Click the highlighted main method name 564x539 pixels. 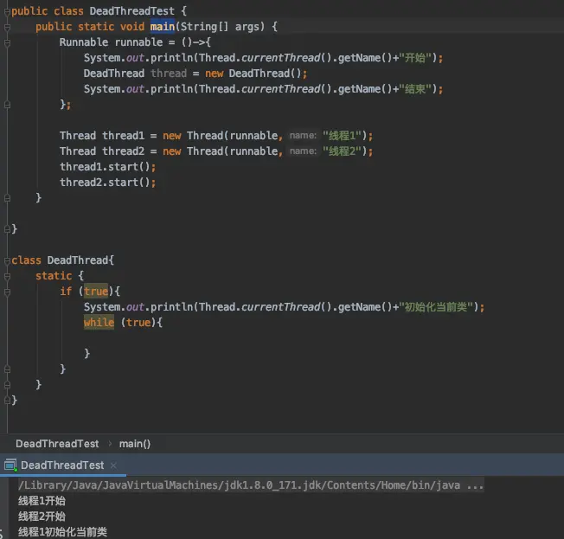pos(163,27)
